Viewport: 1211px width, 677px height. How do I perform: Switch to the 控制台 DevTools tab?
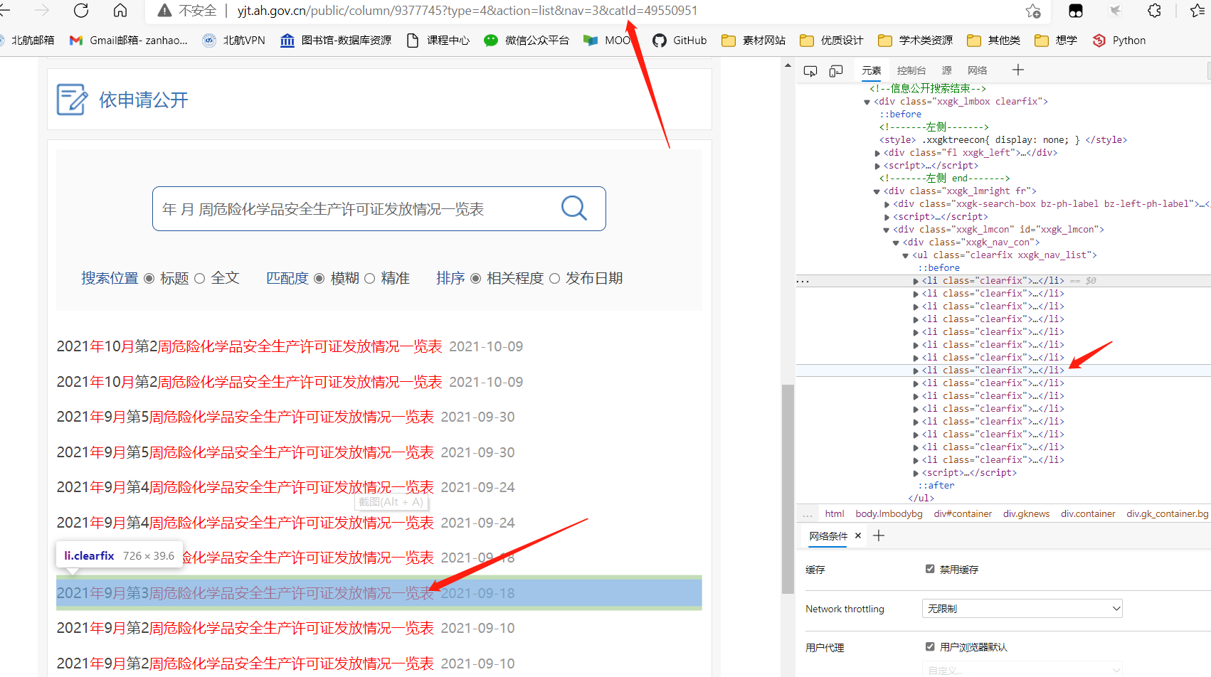911,70
